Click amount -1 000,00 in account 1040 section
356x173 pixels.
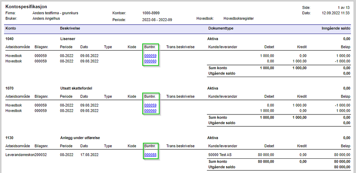342,61
